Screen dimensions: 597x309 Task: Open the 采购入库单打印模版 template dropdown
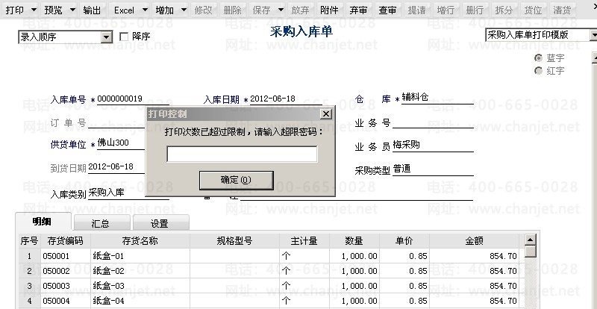pos(593,35)
